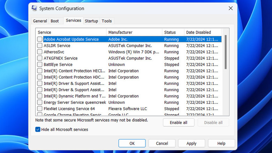
Task: Tick the FlexNet Licensing Service 64 checkbox
Action: tap(40, 109)
